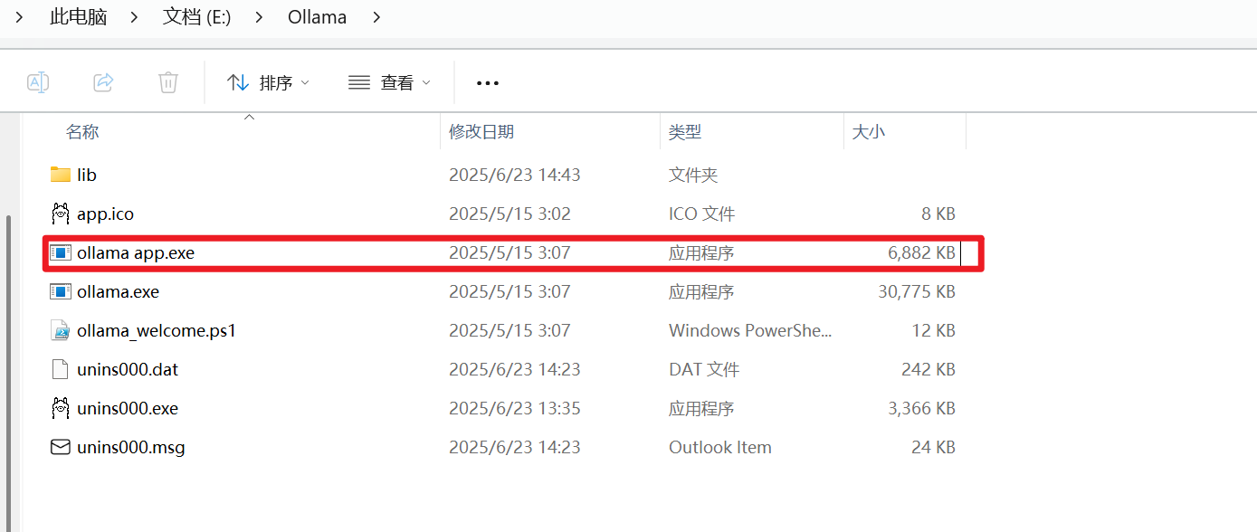Sort by 名称 column header

pyautogui.click(x=82, y=132)
